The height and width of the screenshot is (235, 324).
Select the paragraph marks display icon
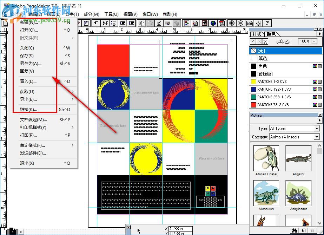coord(95,23)
